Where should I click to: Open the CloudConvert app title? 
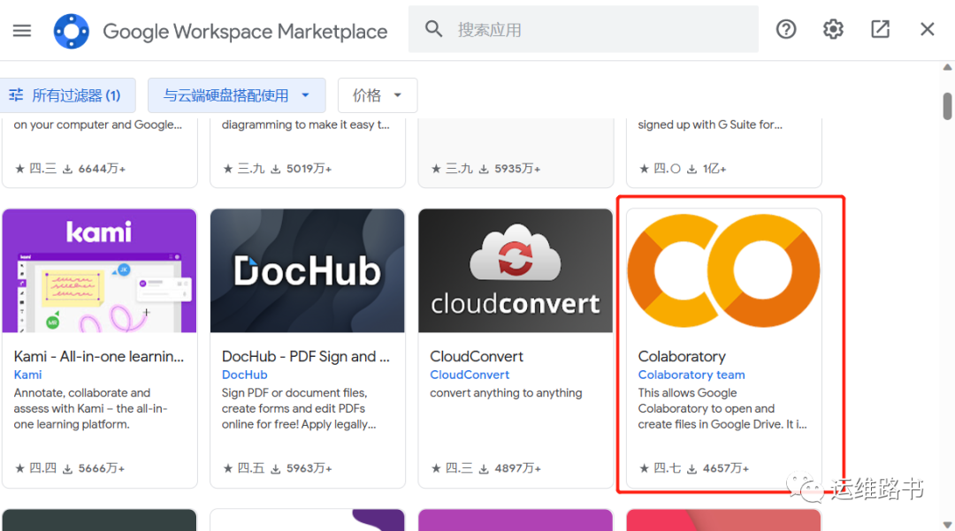tap(477, 356)
